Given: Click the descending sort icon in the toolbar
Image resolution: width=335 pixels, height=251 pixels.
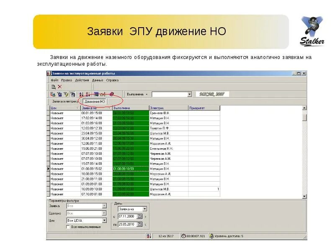Looking at the screenshot, I should tap(88, 94).
